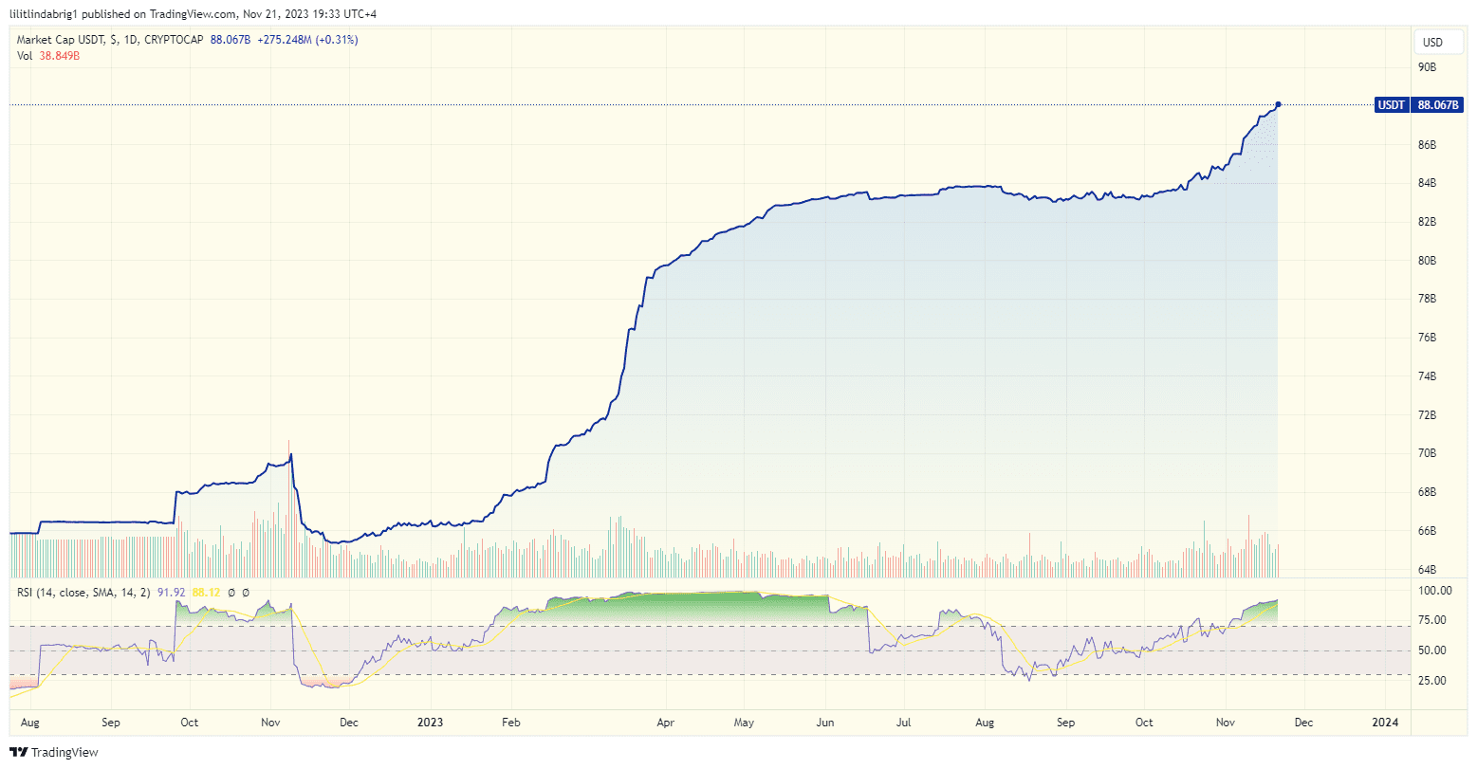1477x769 pixels.
Task: Toggle the USD currency button top right
Action: click(1438, 42)
